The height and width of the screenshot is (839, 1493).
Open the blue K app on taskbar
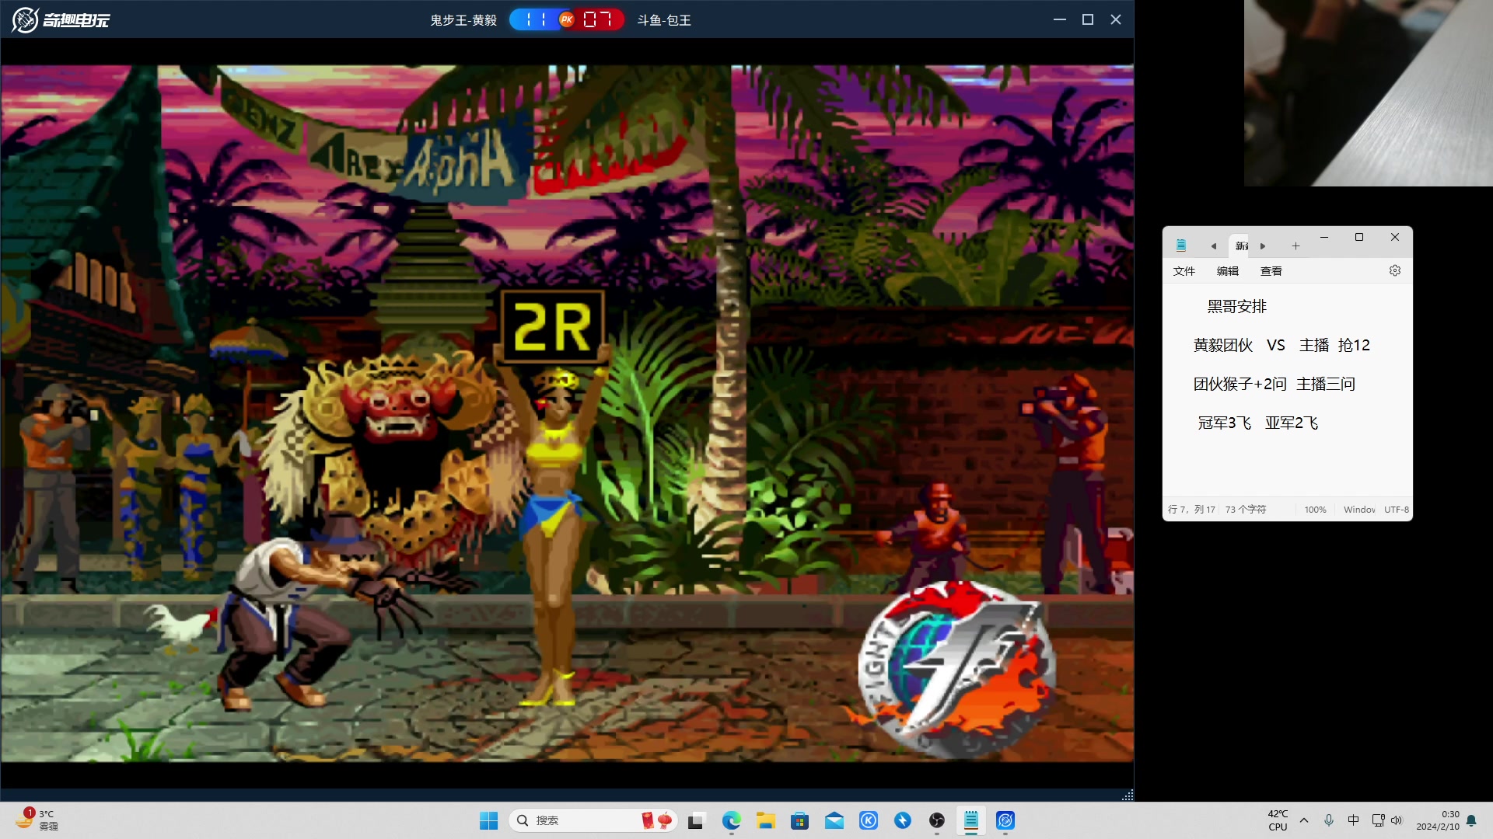(x=869, y=820)
